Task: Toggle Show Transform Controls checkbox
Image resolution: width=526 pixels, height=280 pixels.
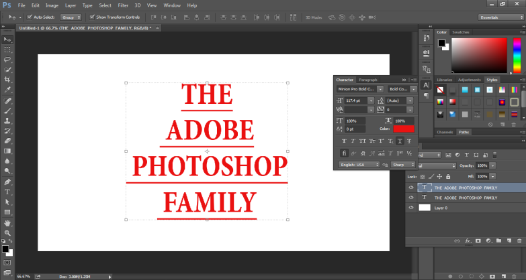Action: (92, 17)
